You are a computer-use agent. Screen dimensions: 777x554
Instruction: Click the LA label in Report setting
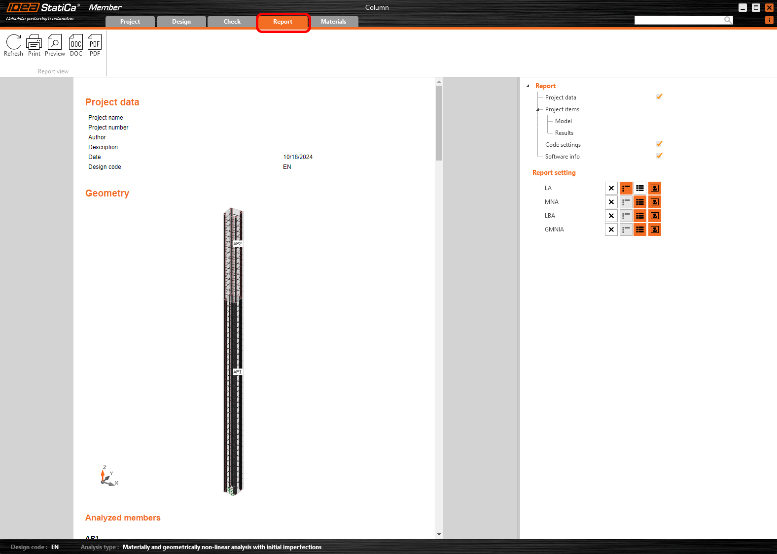click(x=548, y=188)
